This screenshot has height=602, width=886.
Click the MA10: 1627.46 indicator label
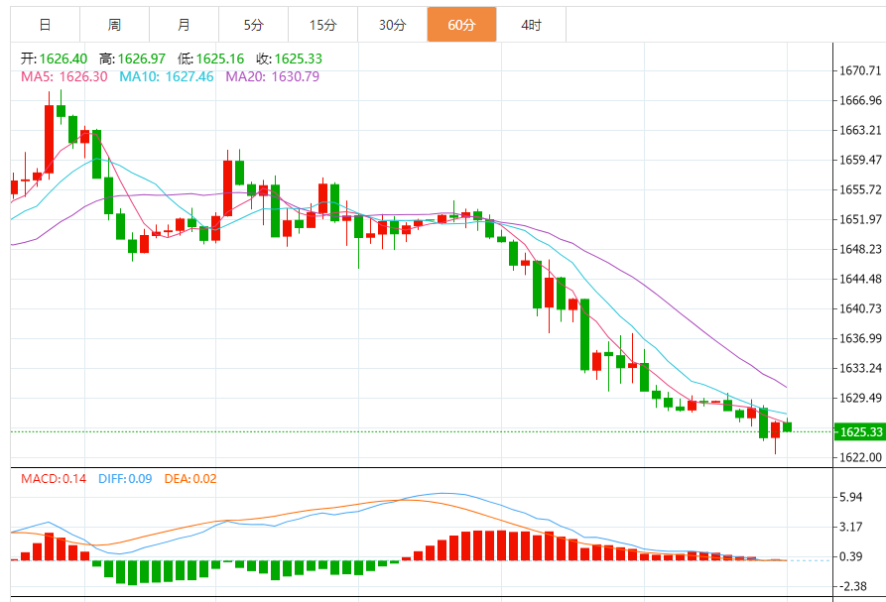pos(166,76)
